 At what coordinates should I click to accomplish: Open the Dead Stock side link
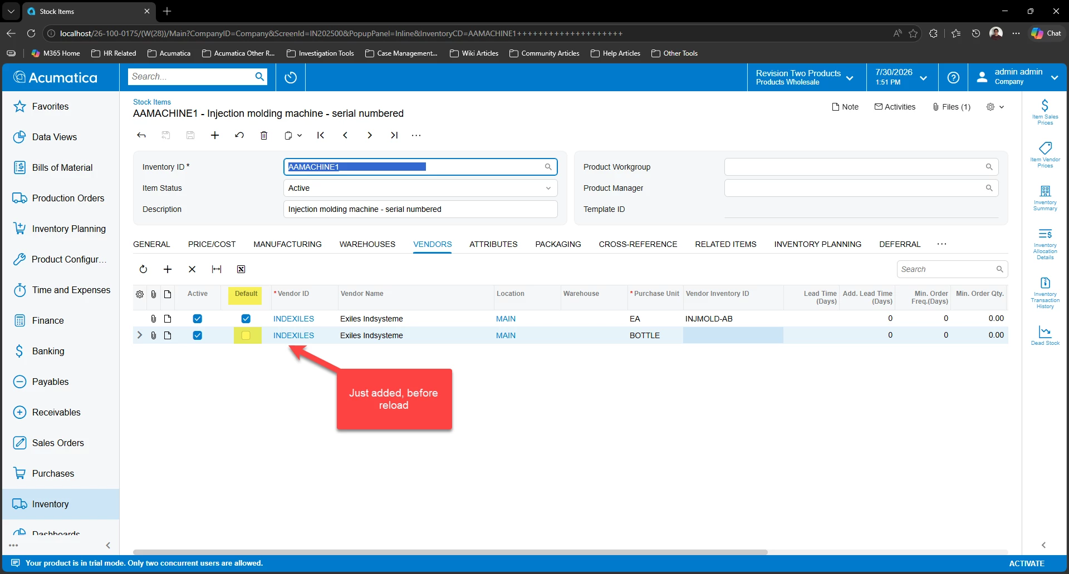point(1045,335)
